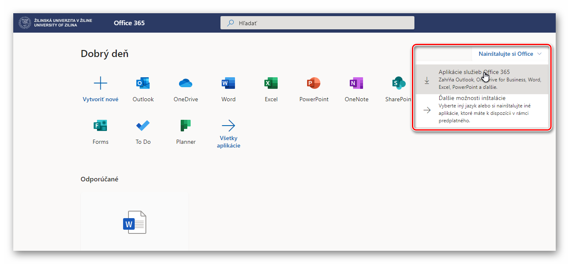The width and height of the screenshot is (569, 264).
Task: Click the To Do label
Action: coord(143,142)
